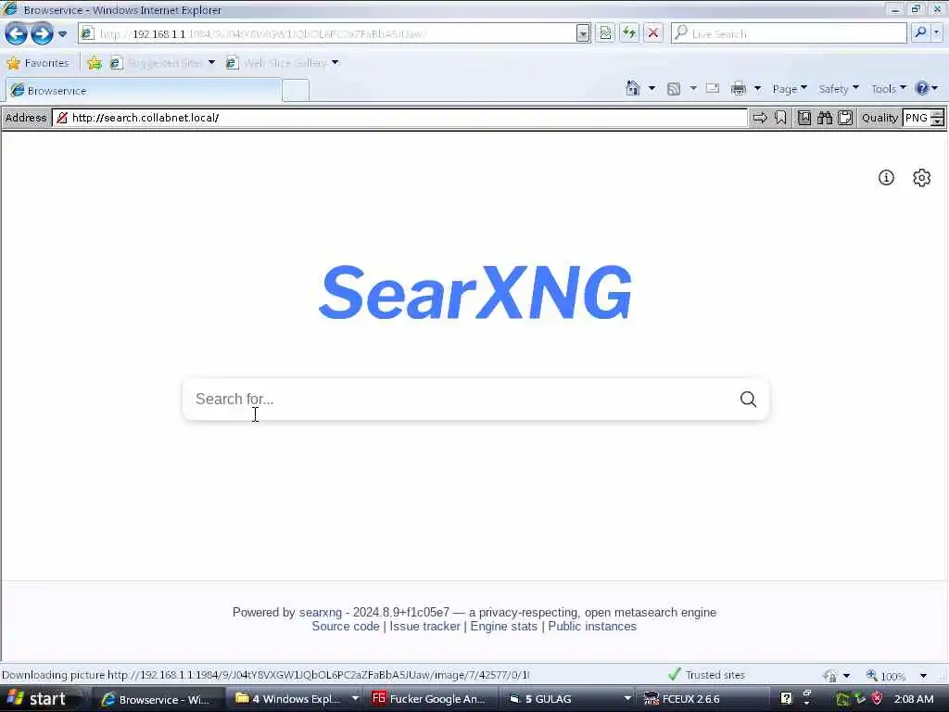This screenshot has width=949, height=712.
Task: Click the red Stop loading icon
Action: pos(653,33)
